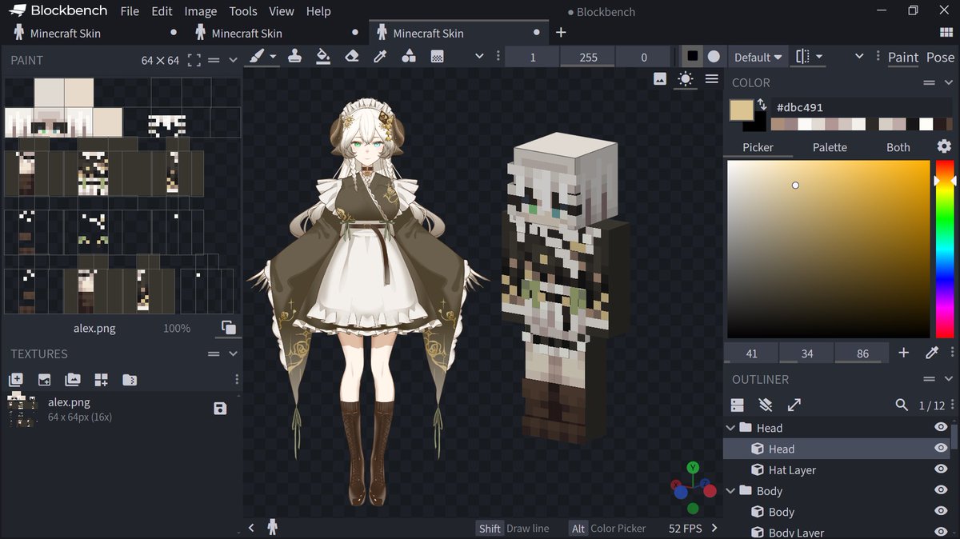This screenshot has height=539, width=960.
Task: Toggle viewport shading sun icon
Action: [686, 78]
